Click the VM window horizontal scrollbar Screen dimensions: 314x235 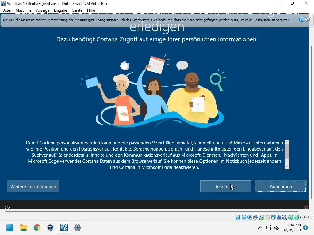(152, 211)
